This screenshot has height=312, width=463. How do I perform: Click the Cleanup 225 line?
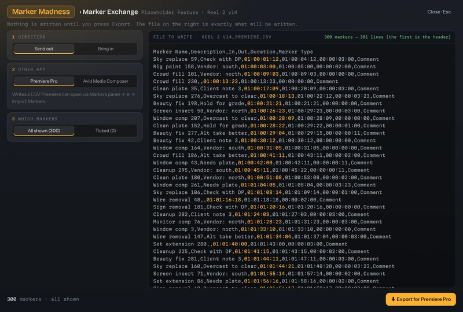pos(261,251)
